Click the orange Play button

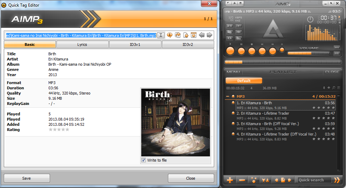point(230,51)
